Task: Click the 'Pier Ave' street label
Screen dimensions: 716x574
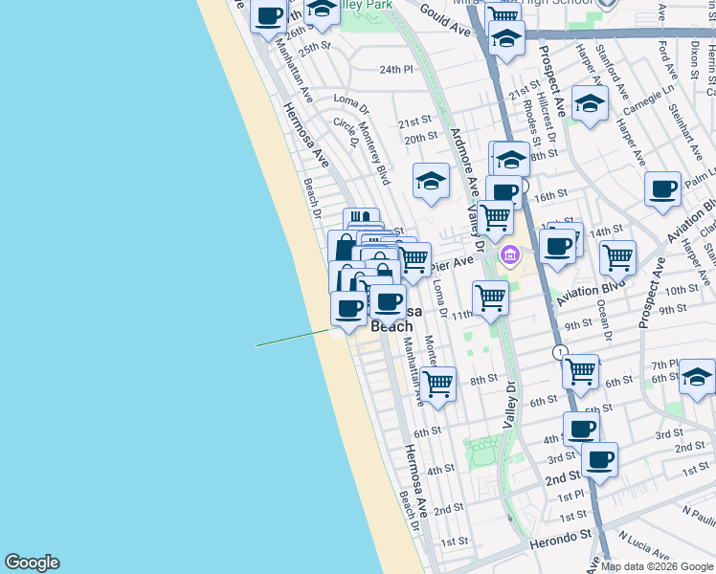Action: pos(452,264)
